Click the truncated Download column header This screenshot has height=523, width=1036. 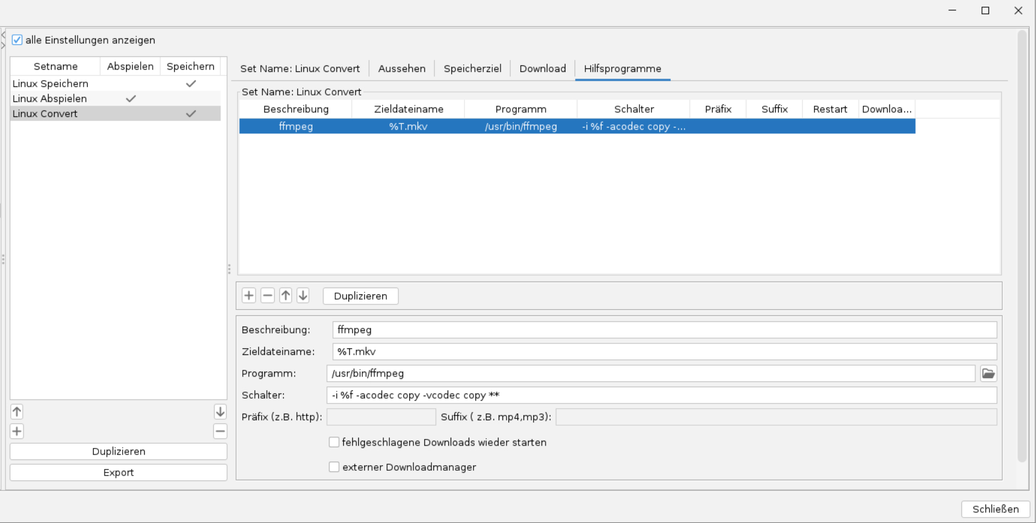tap(887, 109)
